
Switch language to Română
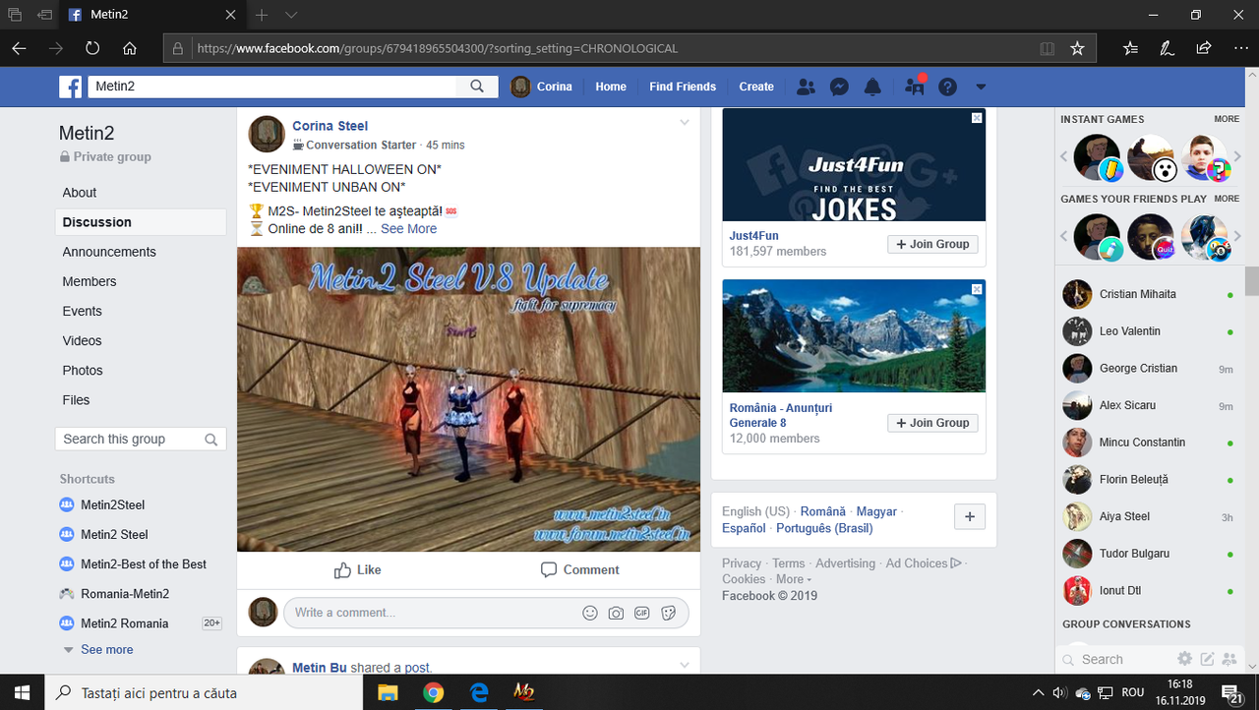(823, 511)
